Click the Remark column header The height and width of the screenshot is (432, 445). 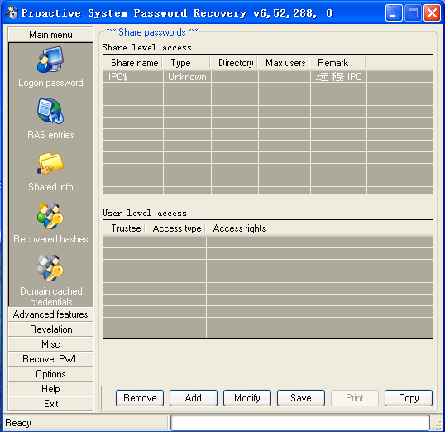pos(338,63)
